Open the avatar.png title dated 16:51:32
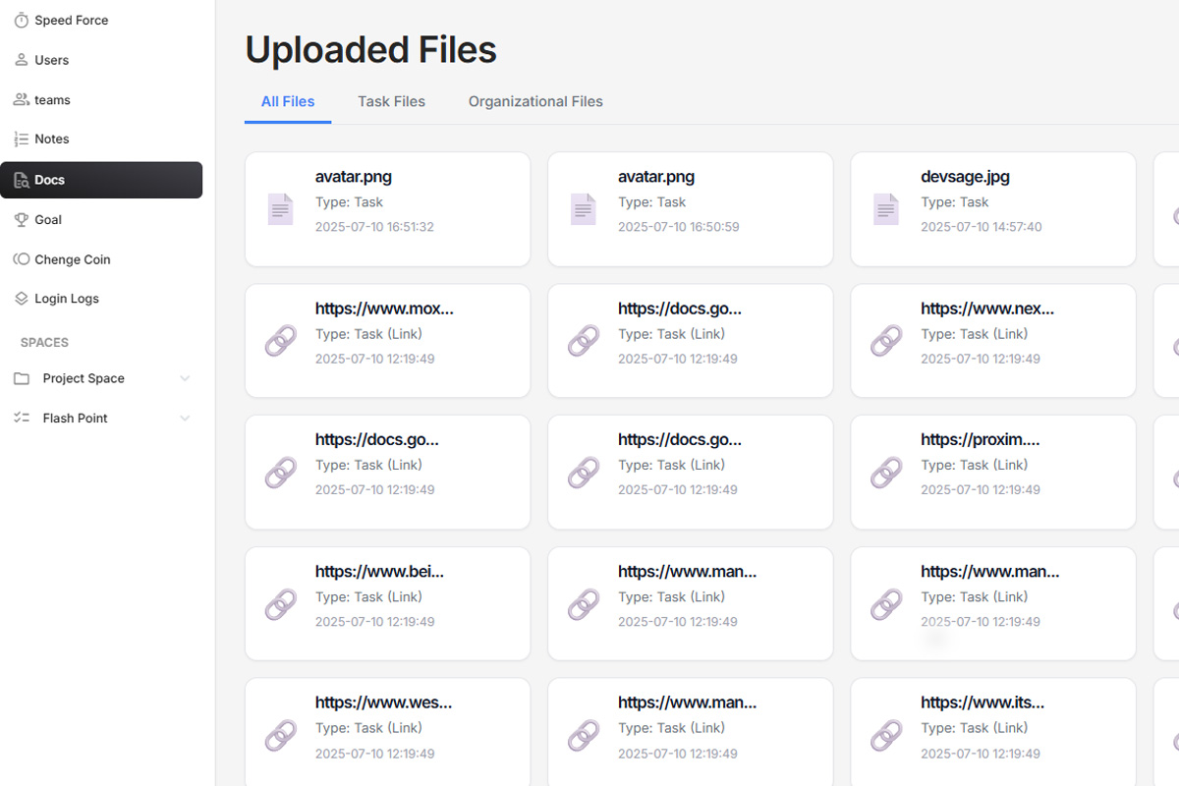The width and height of the screenshot is (1179, 786). (x=354, y=177)
